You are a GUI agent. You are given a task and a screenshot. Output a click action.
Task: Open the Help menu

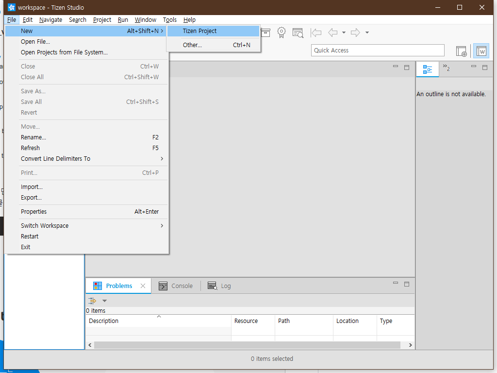[x=190, y=19]
